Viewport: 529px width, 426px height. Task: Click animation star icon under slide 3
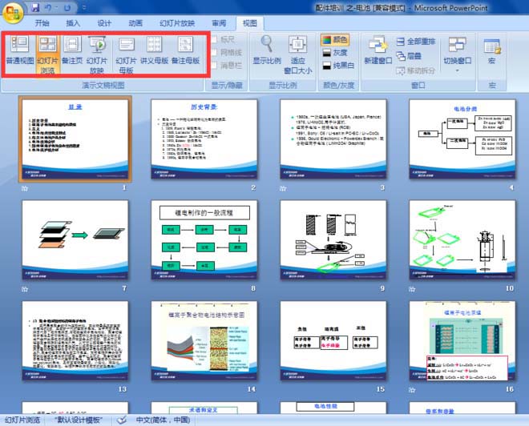click(283, 188)
